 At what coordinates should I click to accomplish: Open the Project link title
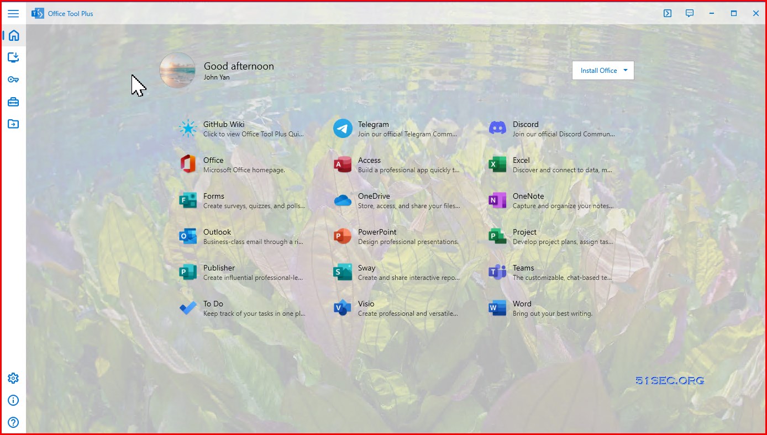tap(525, 232)
